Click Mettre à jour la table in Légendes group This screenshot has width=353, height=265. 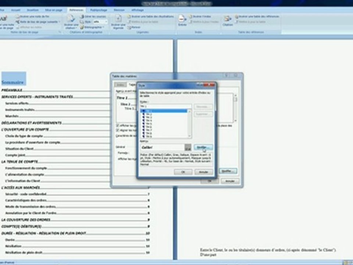coord(143,22)
